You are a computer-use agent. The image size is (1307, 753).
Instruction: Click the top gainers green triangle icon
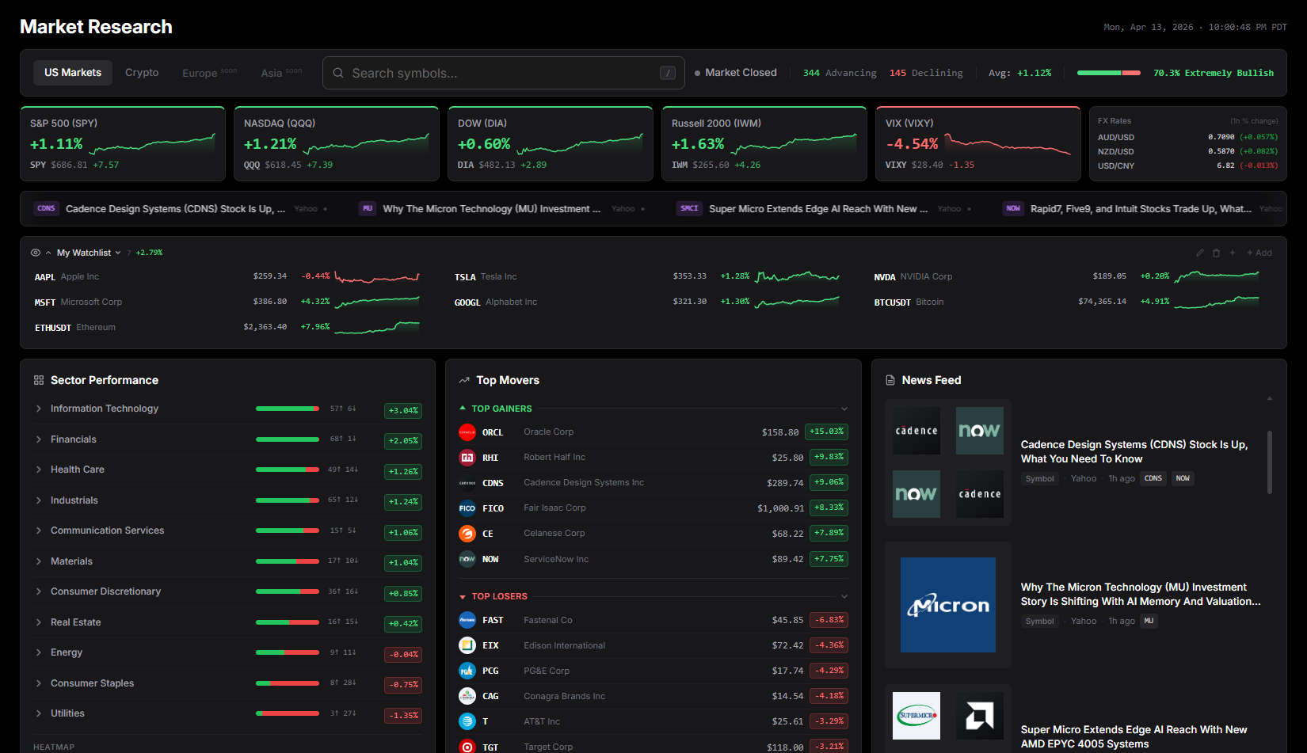pyautogui.click(x=463, y=409)
